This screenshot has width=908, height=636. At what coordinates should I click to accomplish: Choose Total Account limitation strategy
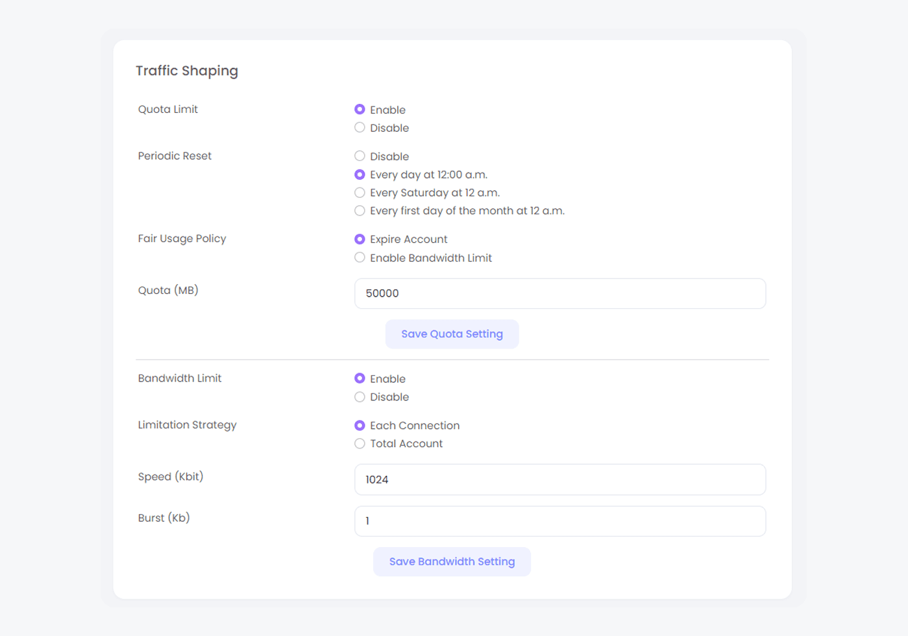coord(360,444)
